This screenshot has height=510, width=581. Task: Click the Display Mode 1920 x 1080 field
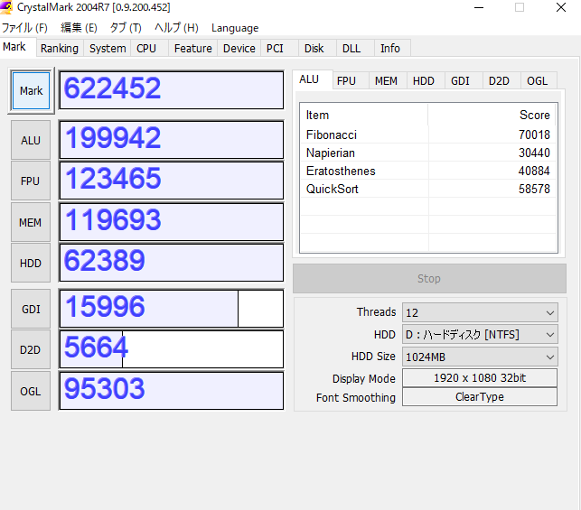tap(480, 378)
